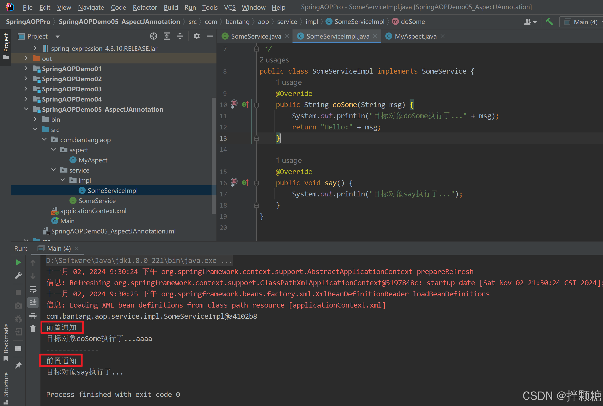
Task: Switch to MyAspect.java tab
Action: (415, 36)
